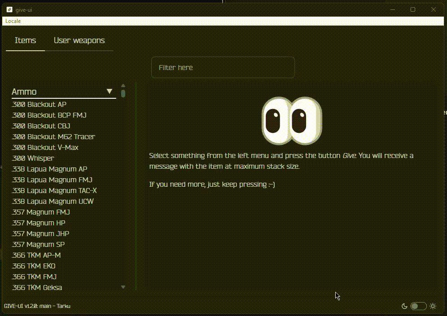The height and width of the screenshot is (316, 447).
Task: Open the Locale menu
Action: (x=13, y=21)
